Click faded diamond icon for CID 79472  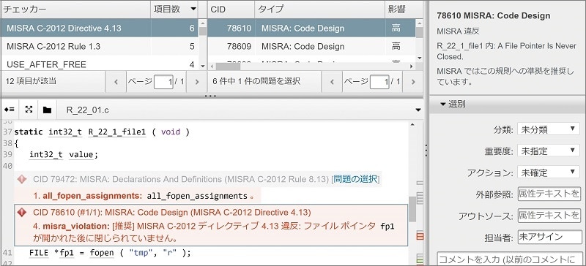click(x=22, y=180)
